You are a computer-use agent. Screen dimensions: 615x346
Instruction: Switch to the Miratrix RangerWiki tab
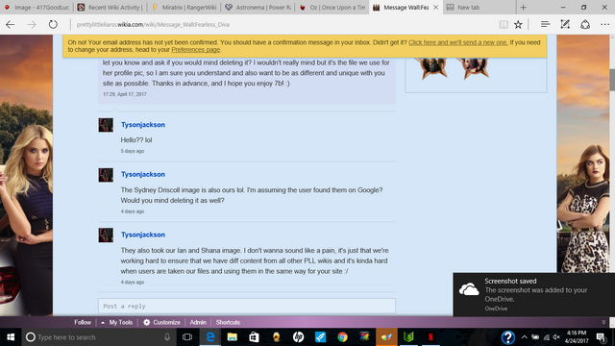(184, 7)
